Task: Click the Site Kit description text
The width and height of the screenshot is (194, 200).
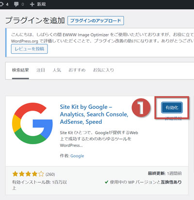Action: pos(99,139)
